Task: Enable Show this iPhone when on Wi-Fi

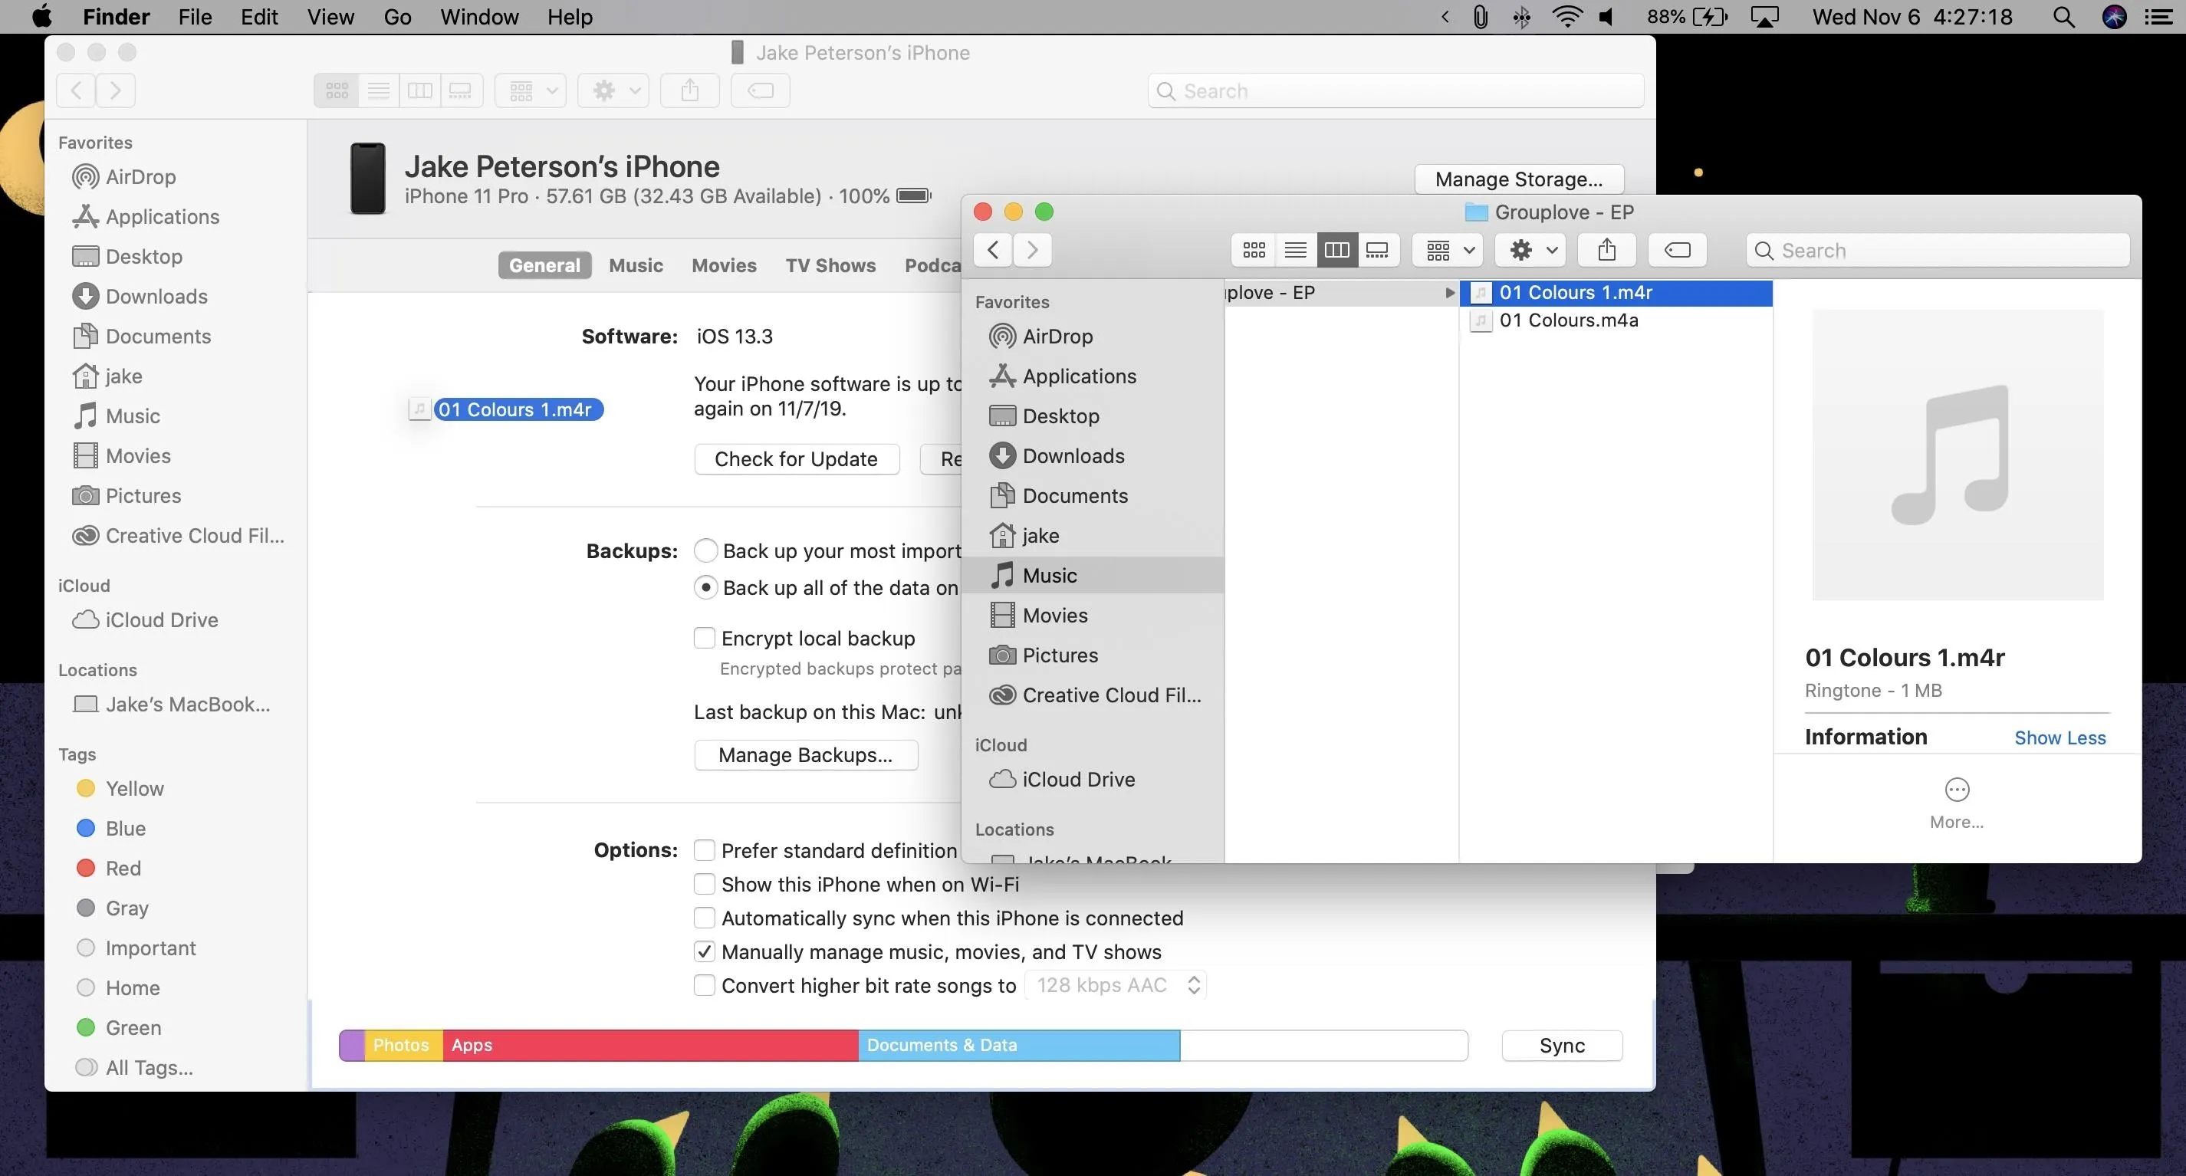Action: 705,884
